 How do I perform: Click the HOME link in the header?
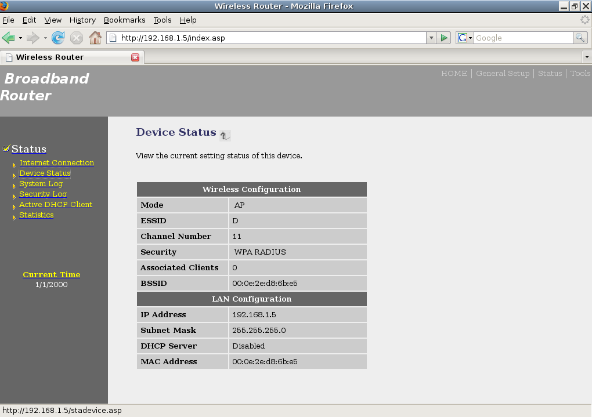(454, 73)
